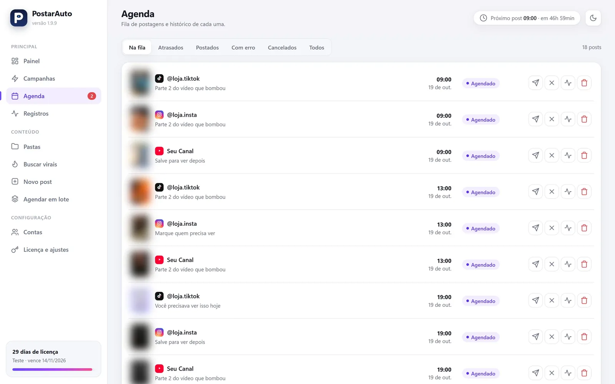The width and height of the screenshot is (615, 384).
Task: Open the Postados tab
Action: click(x=207, y=48)
